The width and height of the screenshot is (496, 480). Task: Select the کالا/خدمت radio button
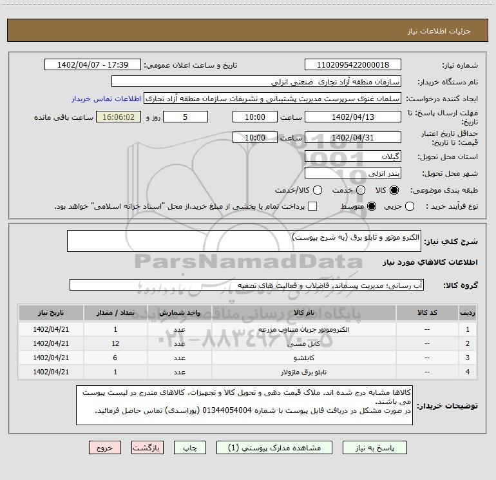(x=318, y=190)
